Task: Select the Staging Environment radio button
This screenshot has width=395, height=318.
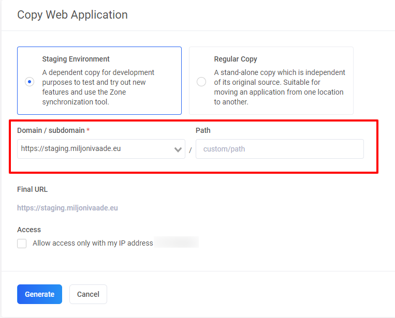Action: [x=30, y=82]
